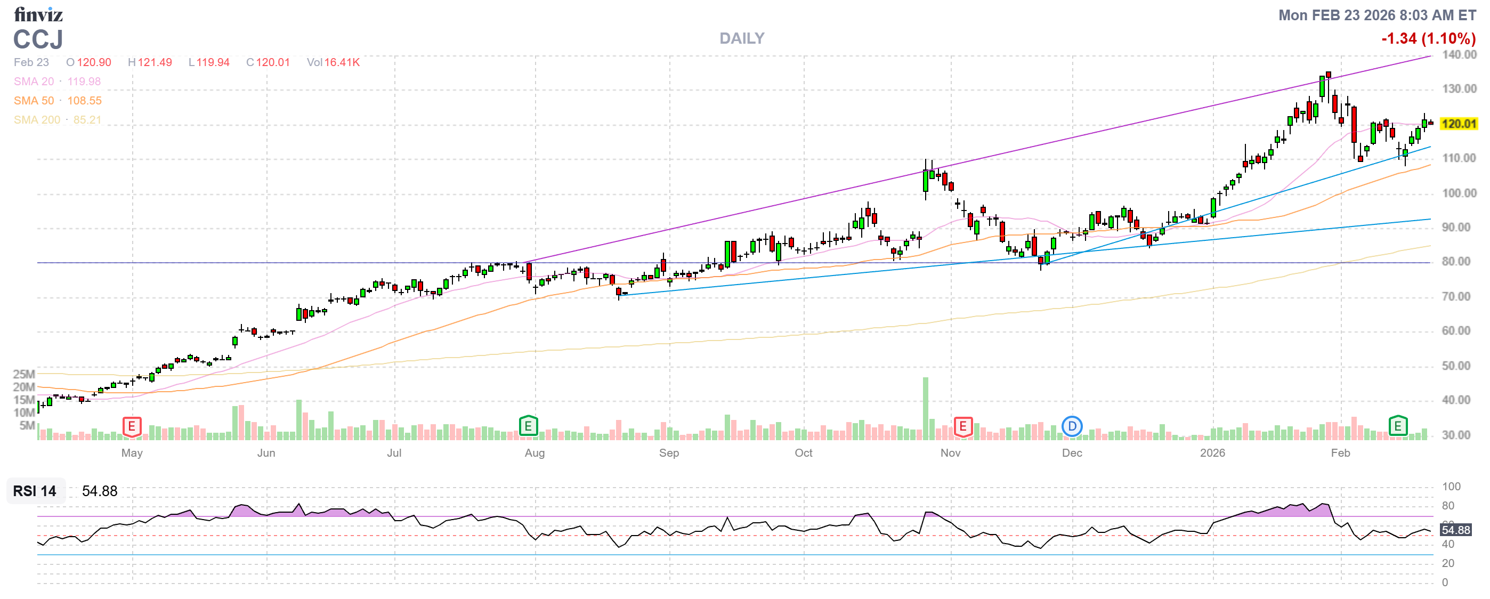Click the tallest volume bar before November
Screen dimensions: 1490x599
click(926, 408)
